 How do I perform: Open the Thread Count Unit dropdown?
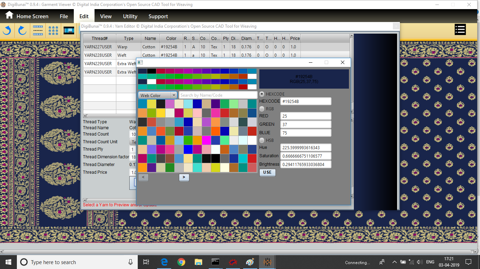click(x=134, y=142)
